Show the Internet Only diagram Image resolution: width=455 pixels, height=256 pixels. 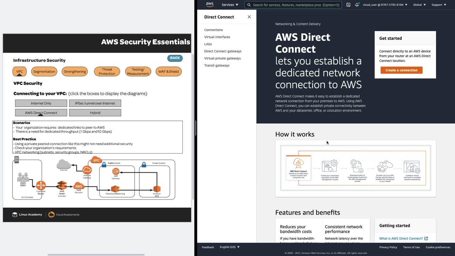(41, 103)
